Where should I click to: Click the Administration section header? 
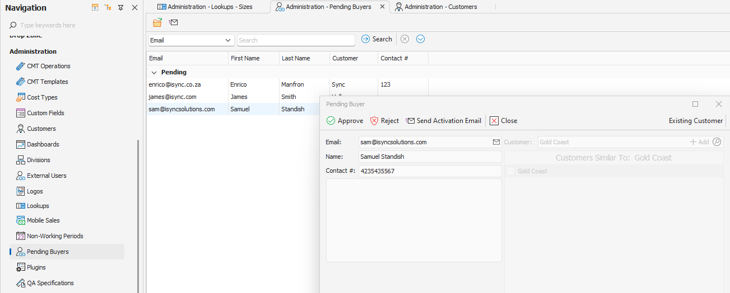pos(33,51)
